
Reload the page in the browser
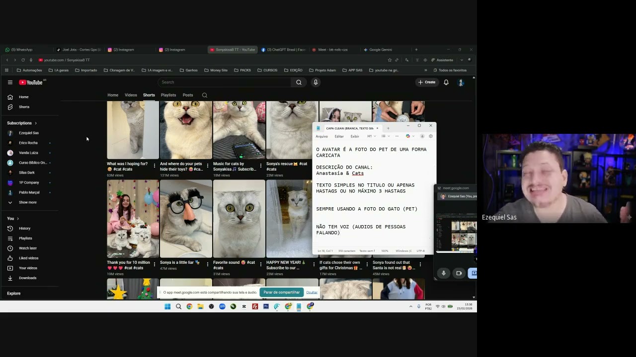23,60
